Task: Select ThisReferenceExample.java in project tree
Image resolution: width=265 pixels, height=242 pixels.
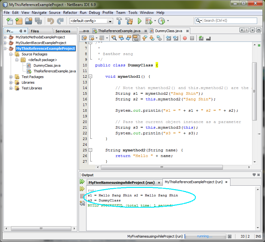Action: pos(55,71)
